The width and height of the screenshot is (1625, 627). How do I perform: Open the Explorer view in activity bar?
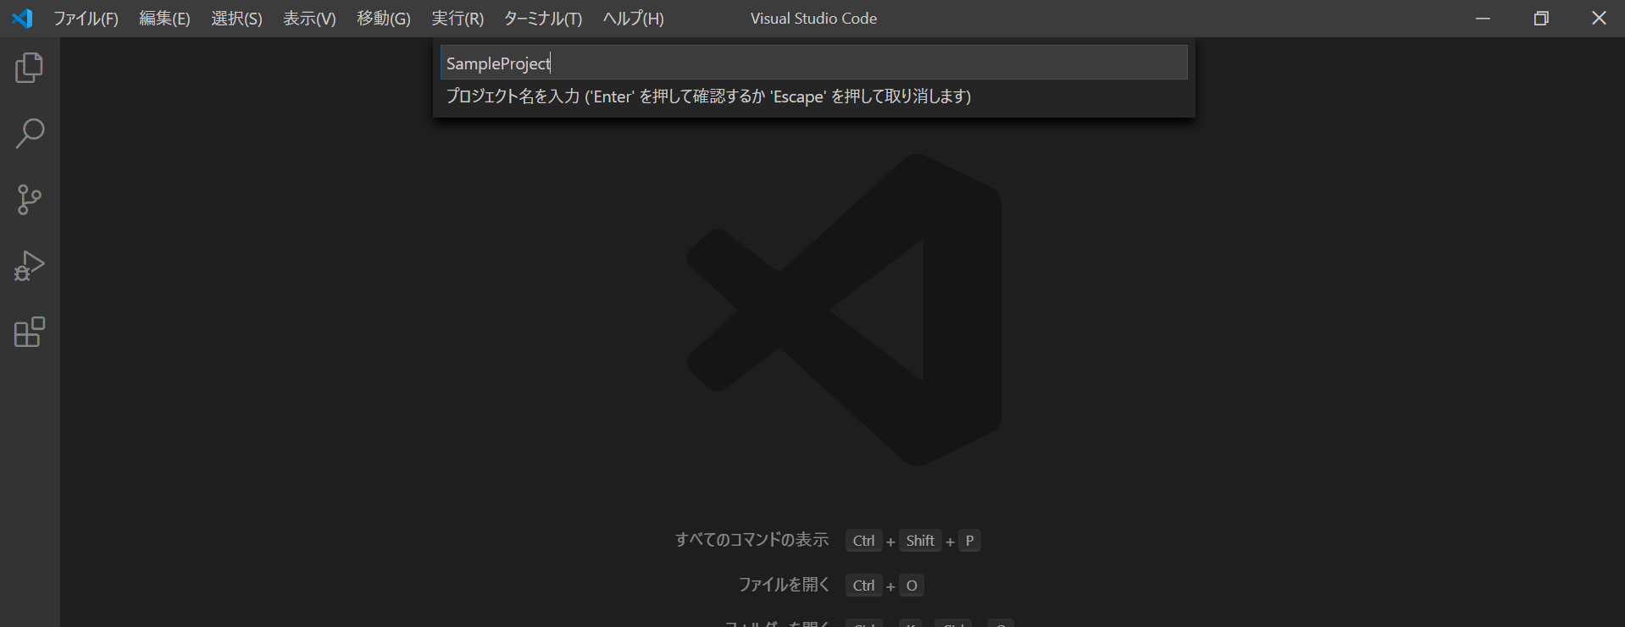coord(30,68)
